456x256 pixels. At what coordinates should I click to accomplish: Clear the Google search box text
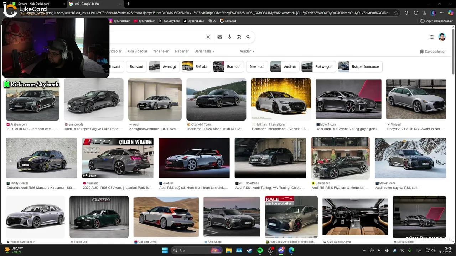click(x=208, y=37)
